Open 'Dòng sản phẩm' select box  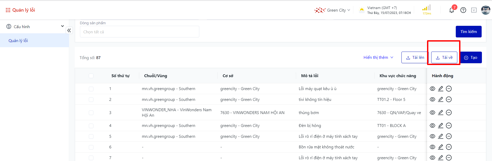tap(139, 32)
